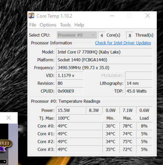
Task: Click the TDP value 45.0 Watts
Action: click(x=139, y=91)
